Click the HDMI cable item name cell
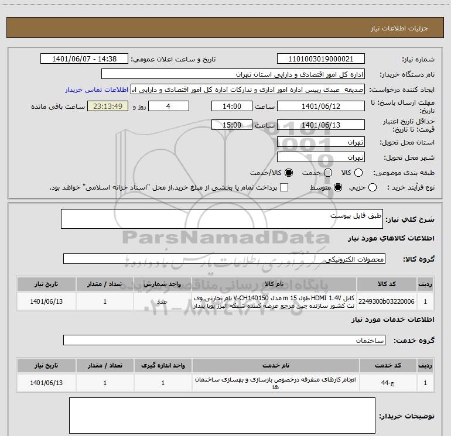 (274, 301)
